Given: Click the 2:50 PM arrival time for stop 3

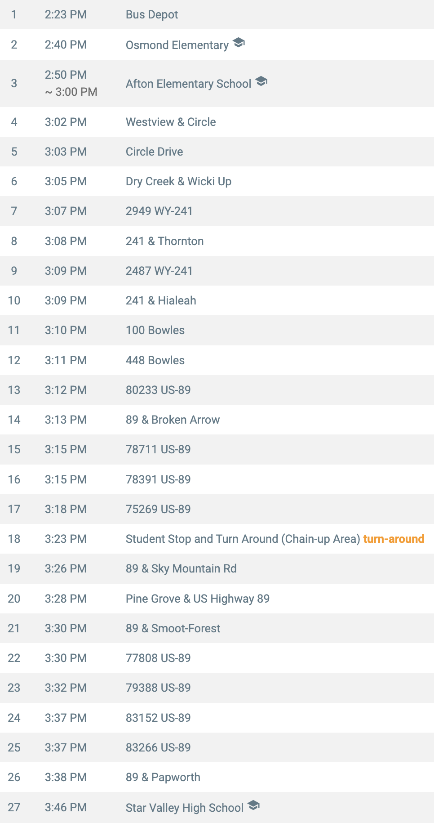Looking at the screenshot, I should click(x=66, y=75).
